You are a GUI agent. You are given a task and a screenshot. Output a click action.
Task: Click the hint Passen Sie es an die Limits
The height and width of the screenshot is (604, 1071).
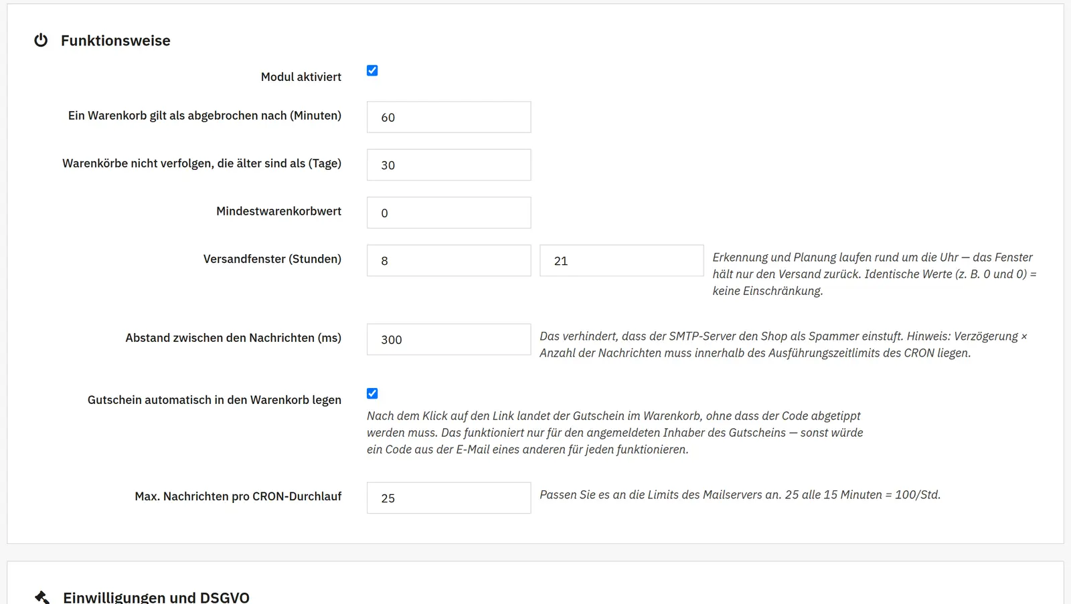740,495
